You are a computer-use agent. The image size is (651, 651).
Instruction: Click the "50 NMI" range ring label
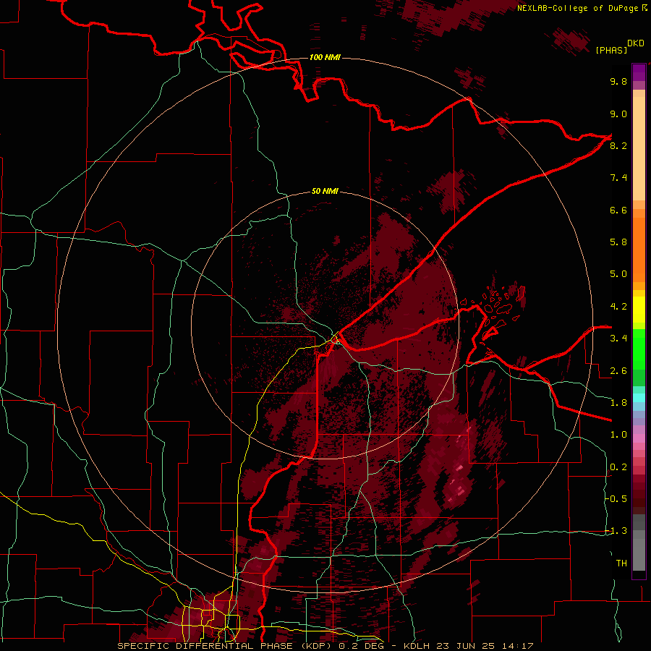[325, 191]
